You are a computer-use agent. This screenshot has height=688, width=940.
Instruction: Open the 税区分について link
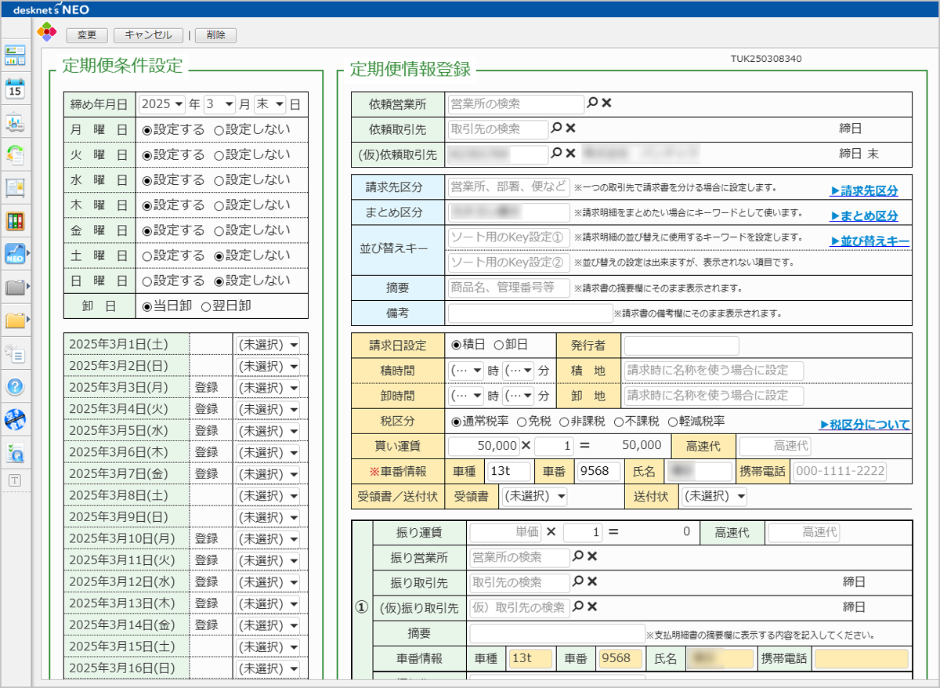click(x=864, y=425)
